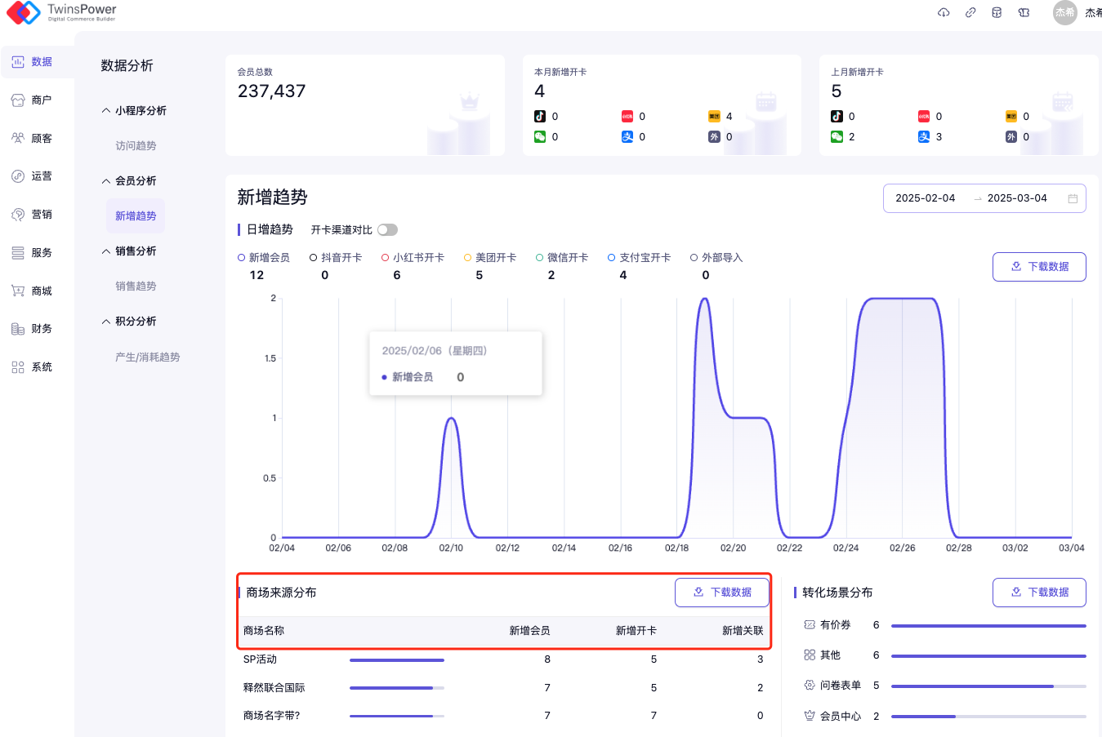Click the calendar icon in date range picker
The image size is (1102, 737).
coord(1073,198)
